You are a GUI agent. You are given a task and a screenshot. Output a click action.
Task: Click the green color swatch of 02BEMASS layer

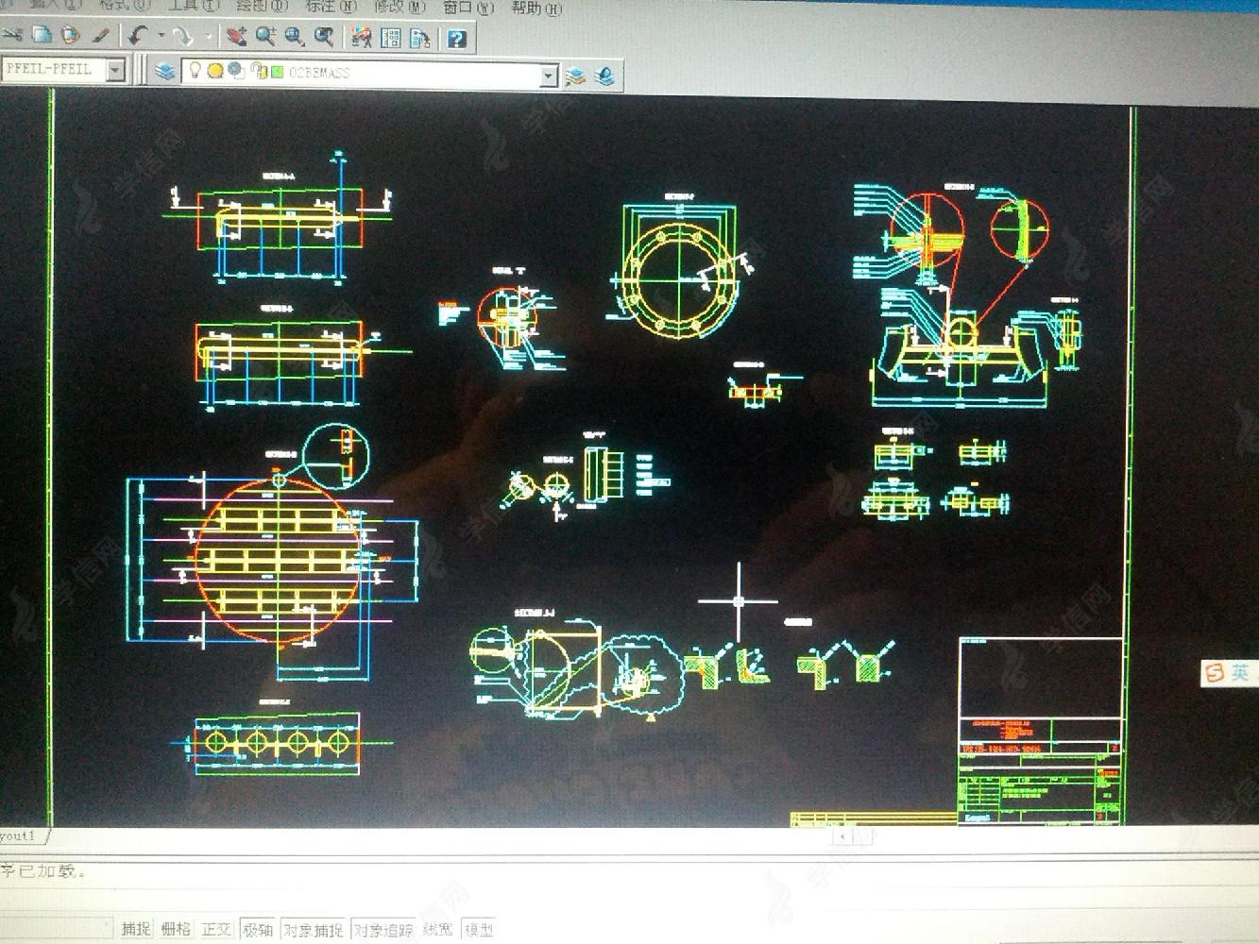pos(278,72)
